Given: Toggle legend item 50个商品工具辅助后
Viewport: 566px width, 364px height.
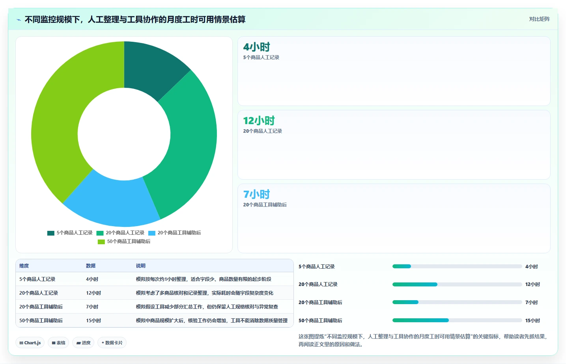Looking at the screenshot, I should click(124, 241).
